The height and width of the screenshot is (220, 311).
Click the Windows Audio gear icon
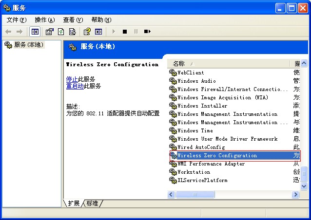[x=173, y=81]
